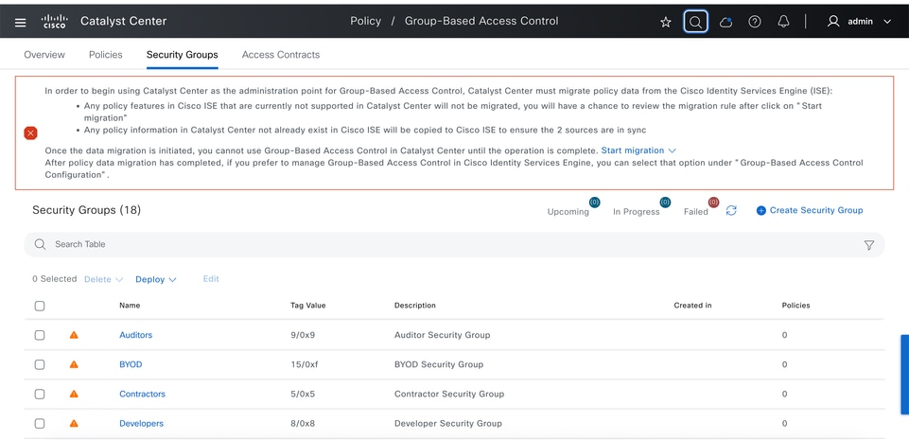
Task: Show Failed deployments
Action: coord(695,212)
